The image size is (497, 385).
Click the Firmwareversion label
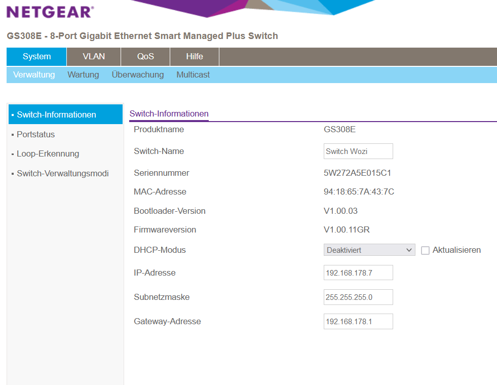[x=165, y=229]
